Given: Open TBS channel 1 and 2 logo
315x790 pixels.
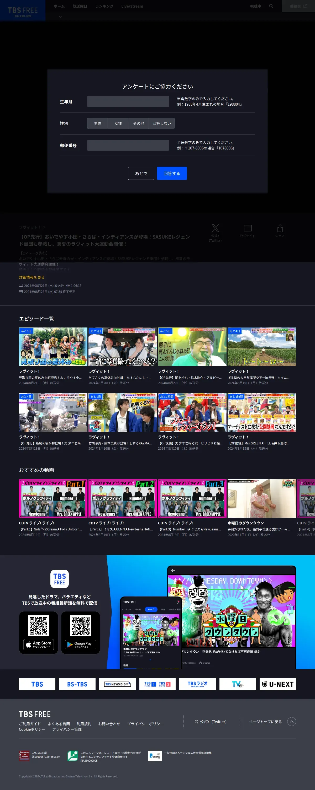Looking at the screenshot, I should coord(157,684).
